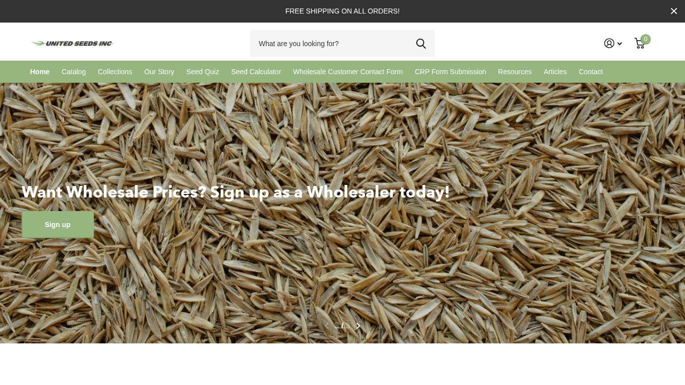Viewport: 685px width, 385px height.
Task: Open the Catalog menu item
Action: pos(74,72)
